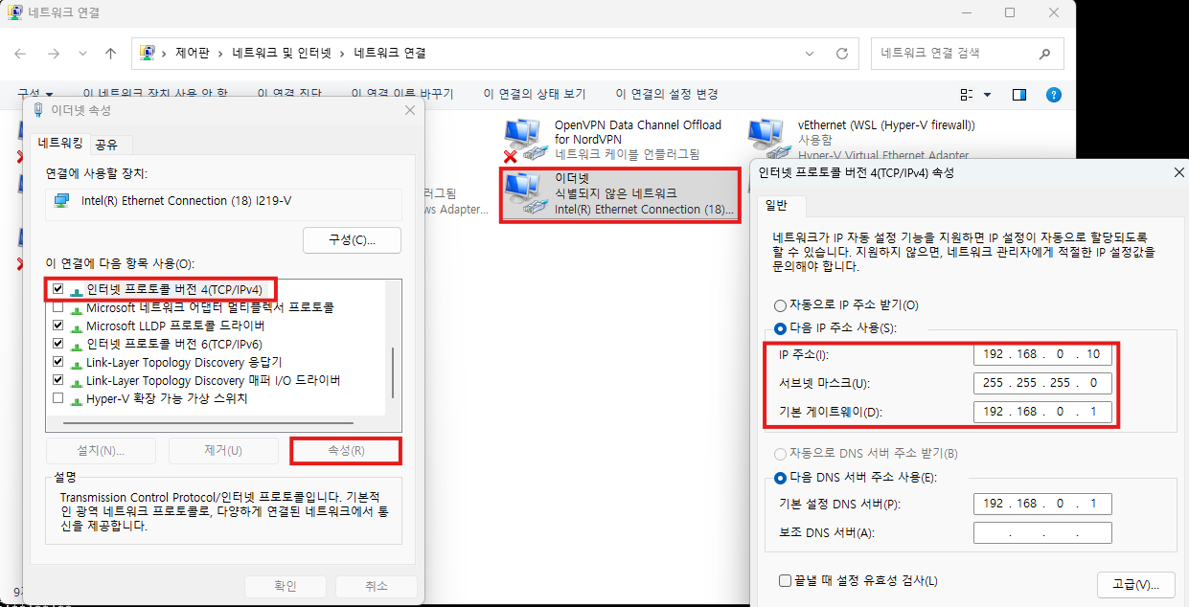The height and width of the screenshot is (607, 1189).
Task: Go back using the back arrow
Action: pyautogui.click(x=21, y=54)
